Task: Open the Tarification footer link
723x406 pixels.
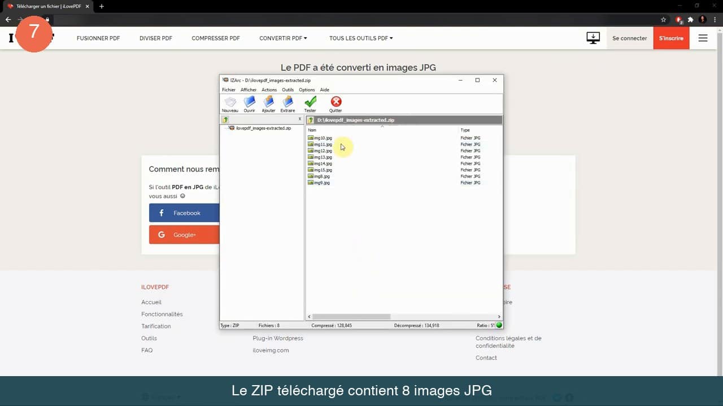Action: (156, 326)
